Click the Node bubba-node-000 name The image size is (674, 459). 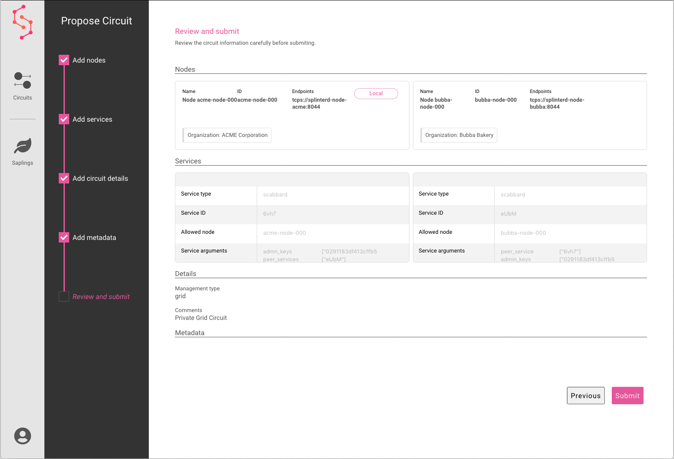pos(436,103)
